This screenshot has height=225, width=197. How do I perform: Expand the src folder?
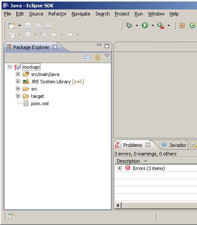click(18, 89)
